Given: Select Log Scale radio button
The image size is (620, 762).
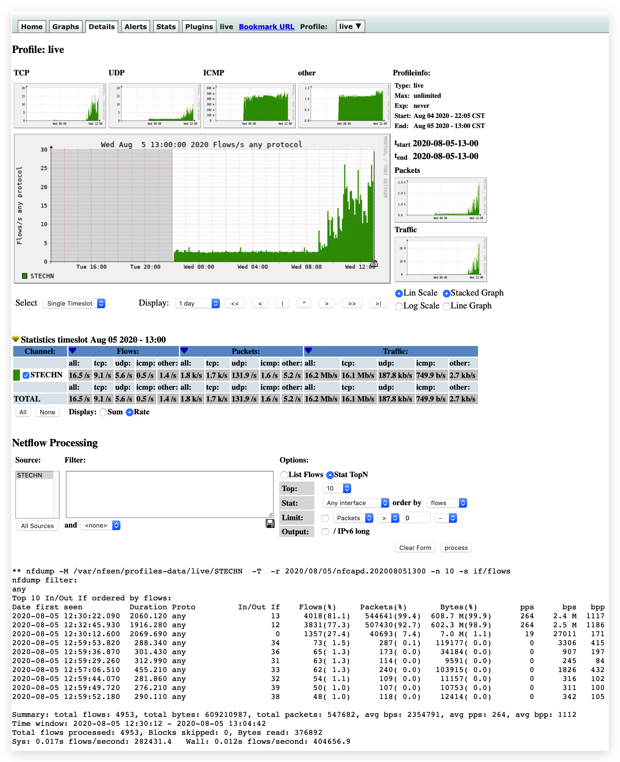Looking at the screenshot, I should 399,306.
